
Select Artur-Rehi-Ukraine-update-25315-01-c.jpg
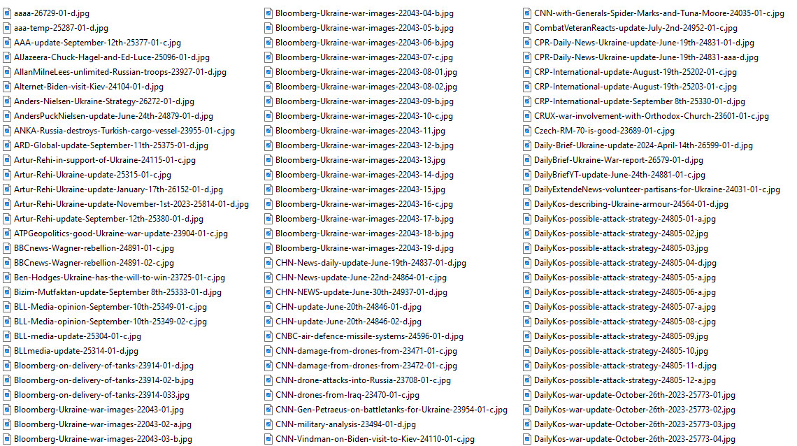[x=92, y=175]
